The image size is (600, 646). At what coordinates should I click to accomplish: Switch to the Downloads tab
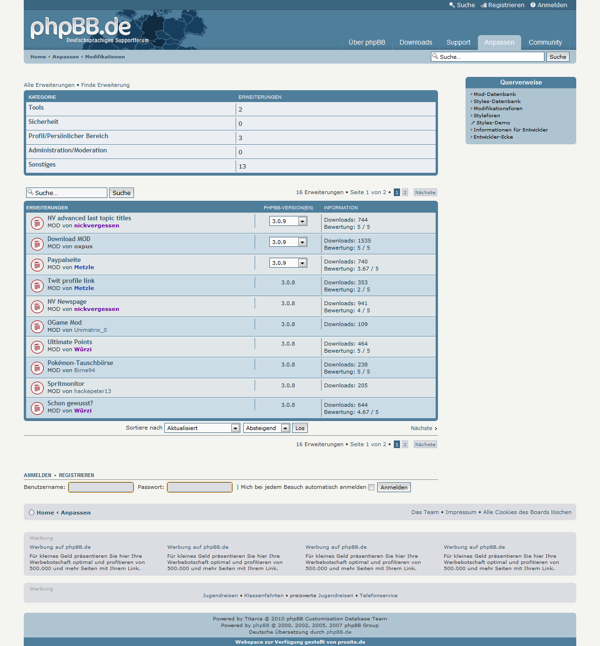[416, 42]
